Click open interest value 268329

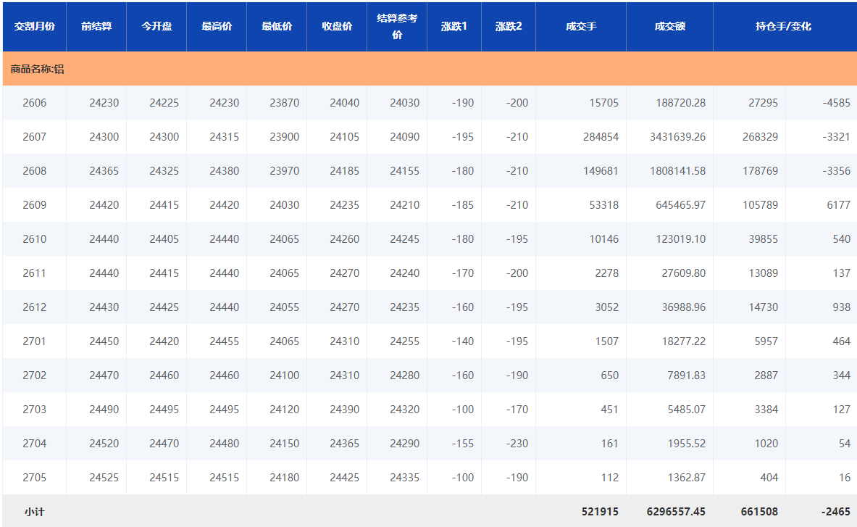tap(760, 137)
